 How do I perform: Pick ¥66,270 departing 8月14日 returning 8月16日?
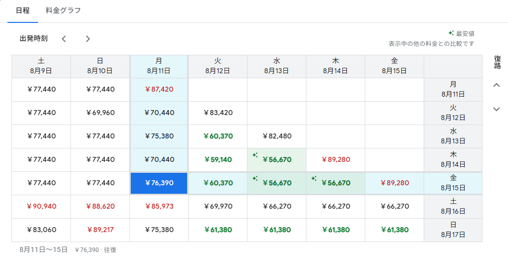(x=336, y=206)
